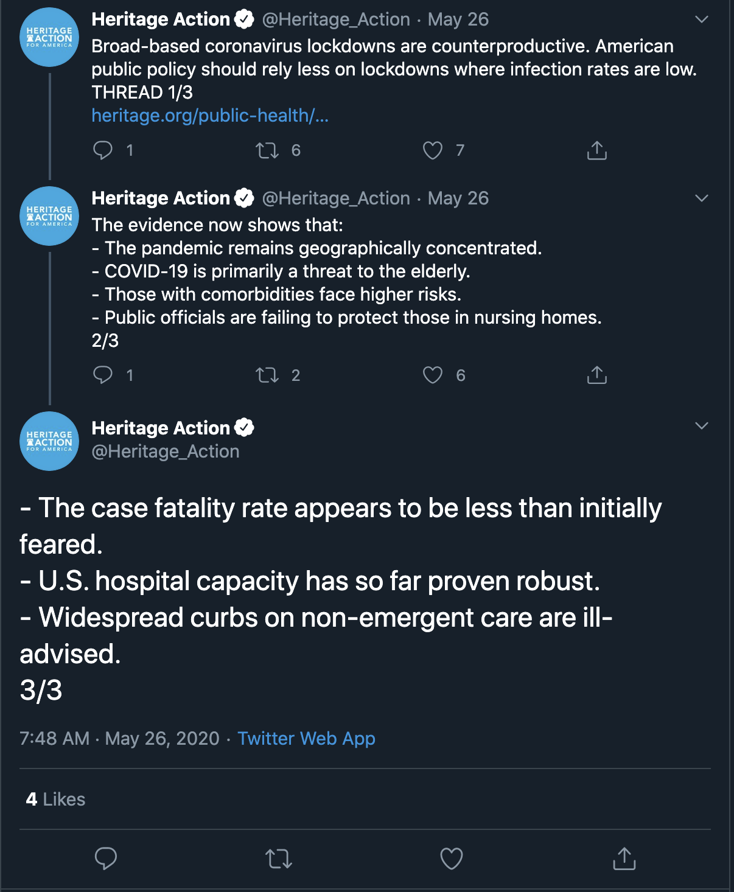
Task: Reply to the 2/3 evidence tweet
Action: point(103,375)
